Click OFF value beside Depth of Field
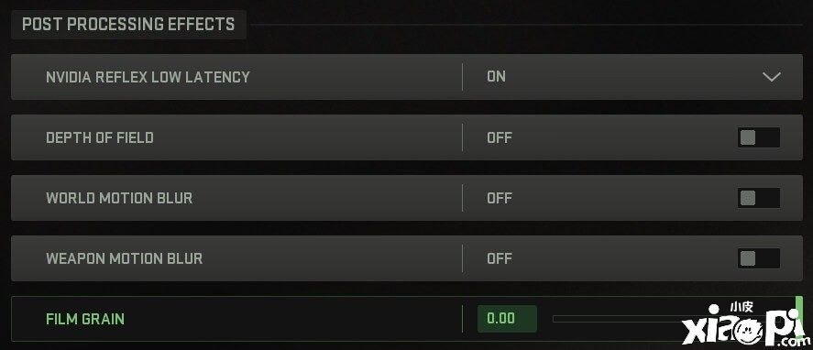Image resolution: width=813 pixels, height=350 pixels. (x=500, y=137)
